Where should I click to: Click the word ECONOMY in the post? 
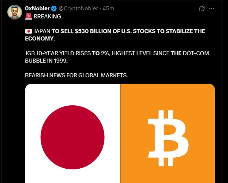point(40,39)
